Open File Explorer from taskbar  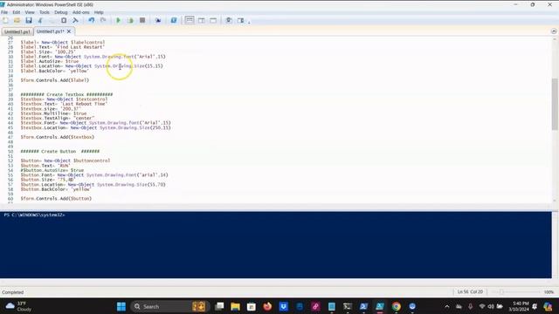pyautogui.click(x=235, y=306)
